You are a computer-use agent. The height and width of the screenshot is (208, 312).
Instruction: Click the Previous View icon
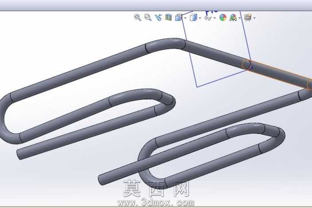[158, 17]
